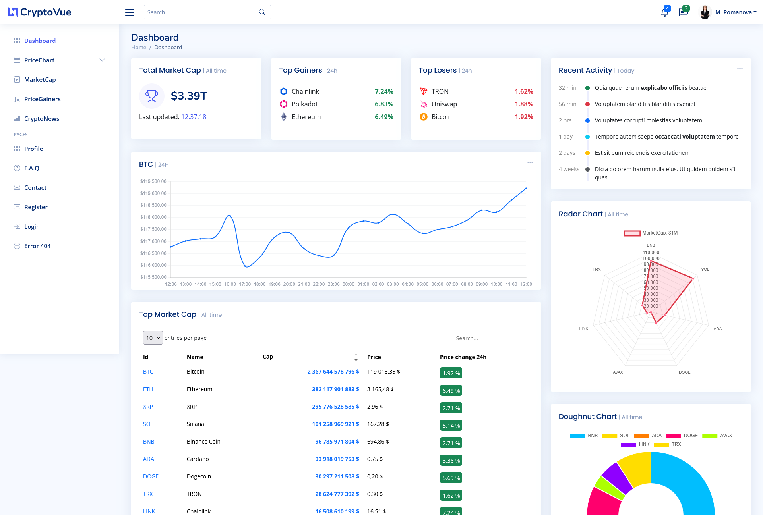763x515 pixels.
Task: Click the TRON coin icon in Top Losers
Action: tap(424, 91)
